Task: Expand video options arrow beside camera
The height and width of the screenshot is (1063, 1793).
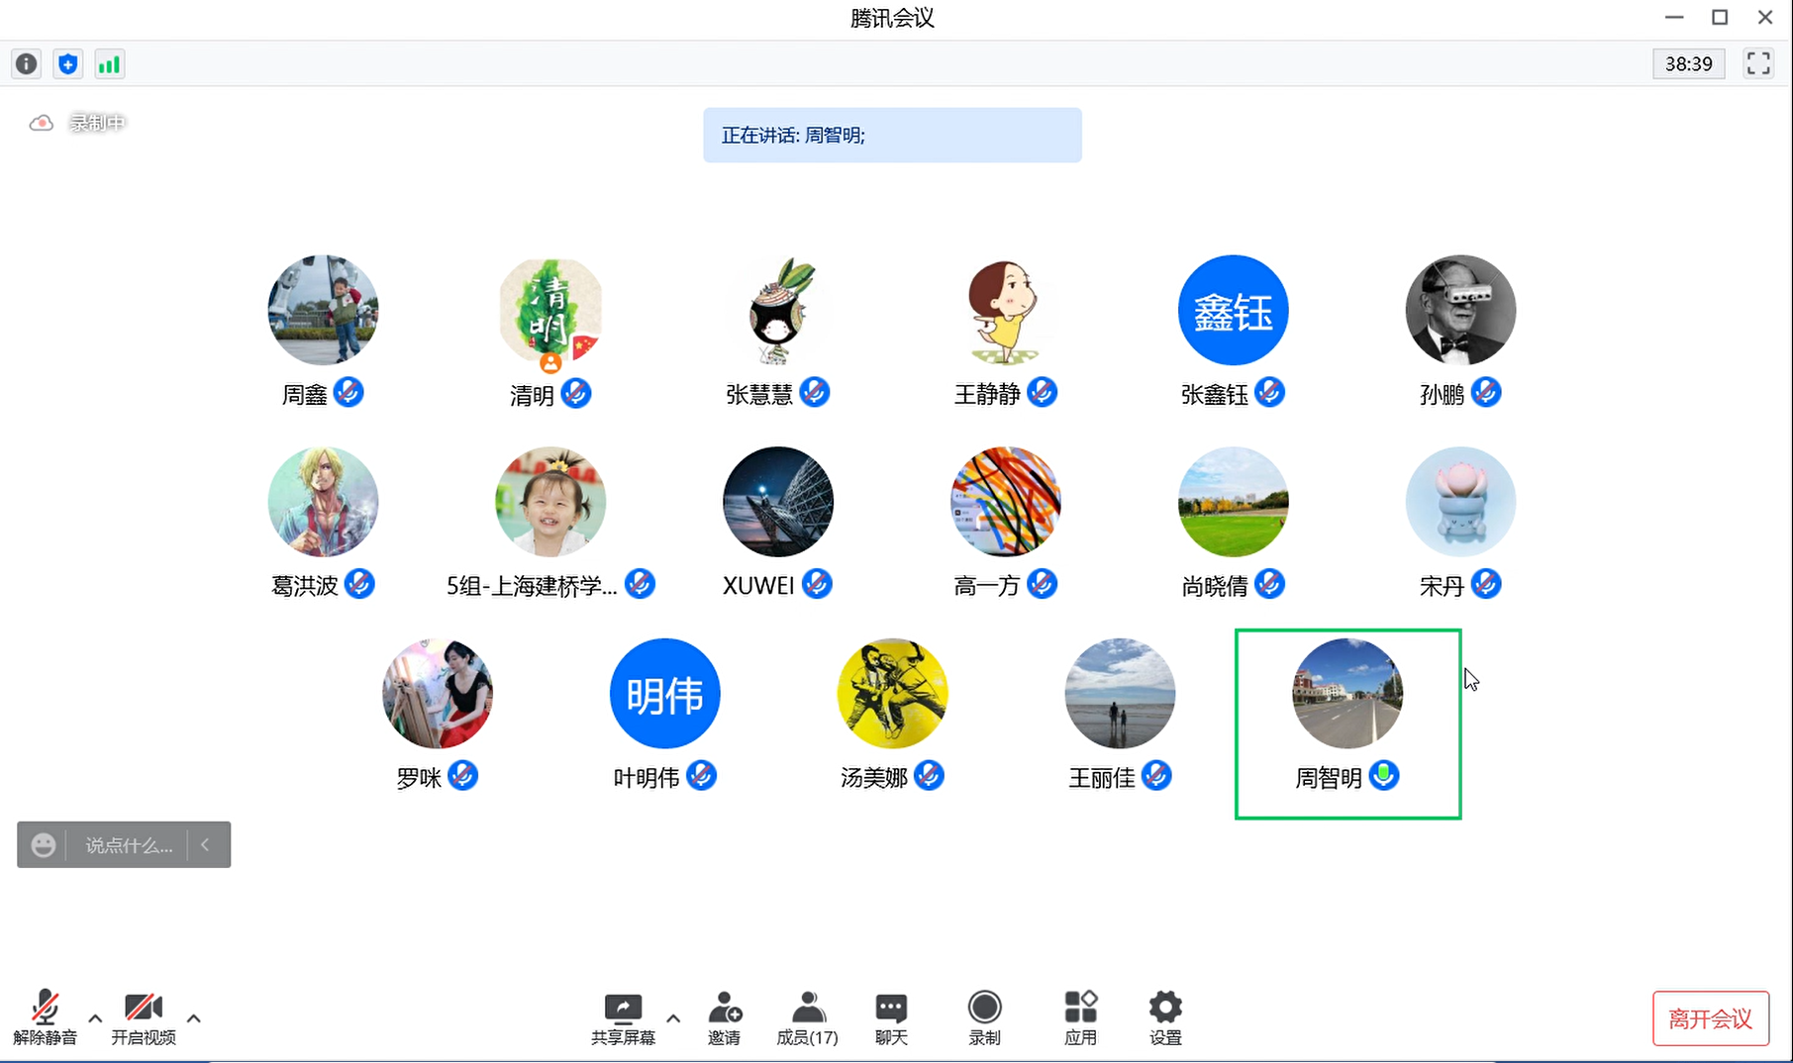Action: tap(194, 1017)
